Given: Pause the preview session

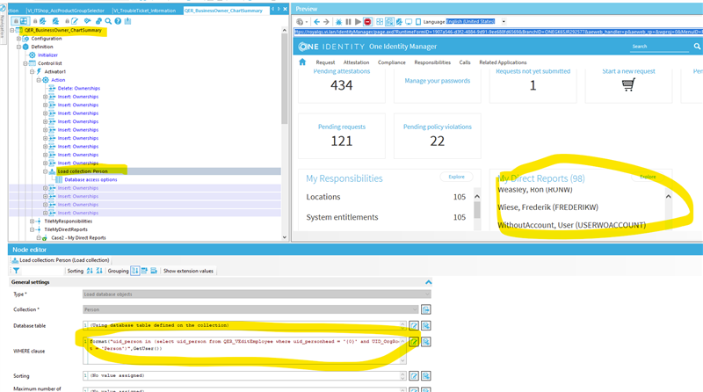Looking at the screenshot, I should (348, 21).
